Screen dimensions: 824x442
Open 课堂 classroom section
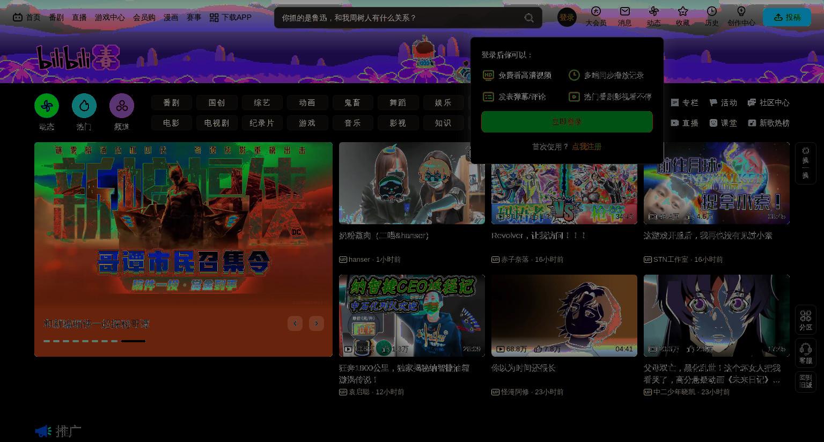(723, 123)
